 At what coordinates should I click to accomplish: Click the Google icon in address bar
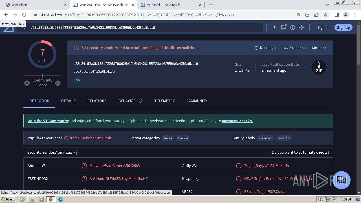point(298,15)
